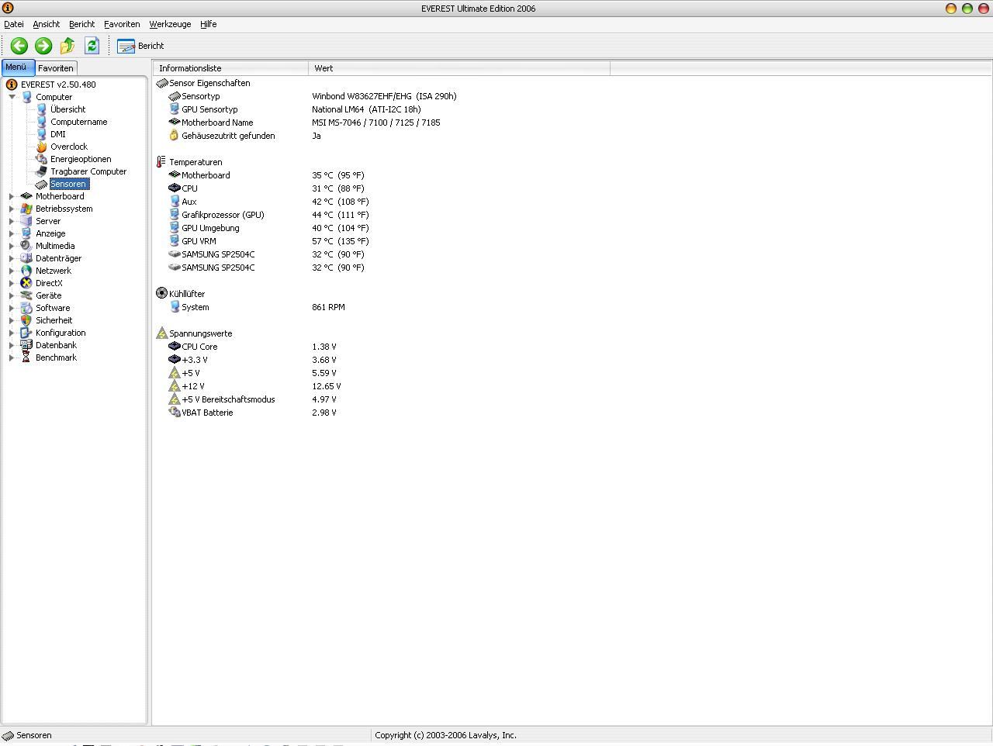Click the Gehäusezutritt gefunden lock icon
The height and width of the screenshot is (746, 993).
[174, 135]
